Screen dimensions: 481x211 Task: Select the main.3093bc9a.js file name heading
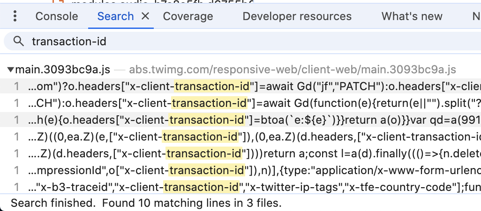(63, 70)
